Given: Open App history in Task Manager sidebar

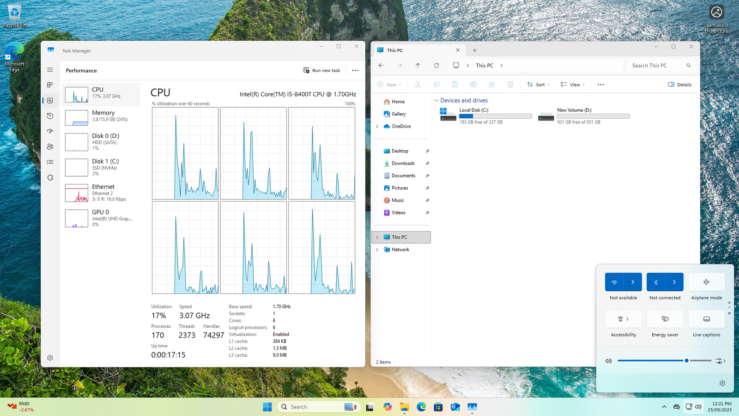Looking at the screenshot, I should 50,116.
